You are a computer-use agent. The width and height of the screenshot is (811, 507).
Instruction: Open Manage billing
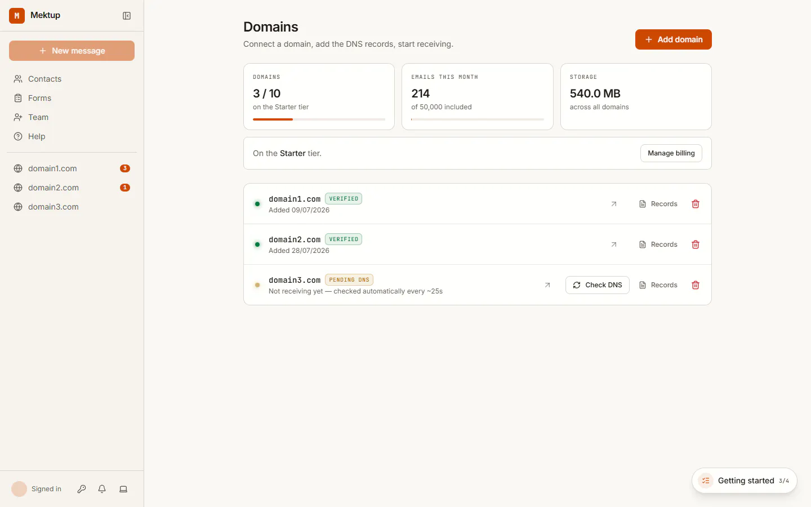[x=671, y=153]
